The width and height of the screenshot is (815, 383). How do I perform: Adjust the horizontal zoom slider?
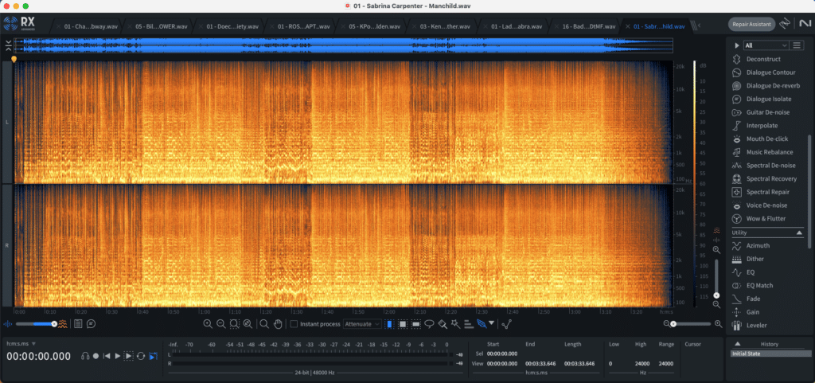pyautogui.click(x=692, y=324)
